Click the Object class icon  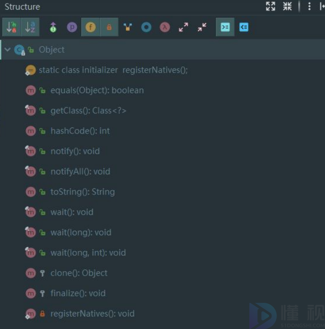(x=20, y=50)
